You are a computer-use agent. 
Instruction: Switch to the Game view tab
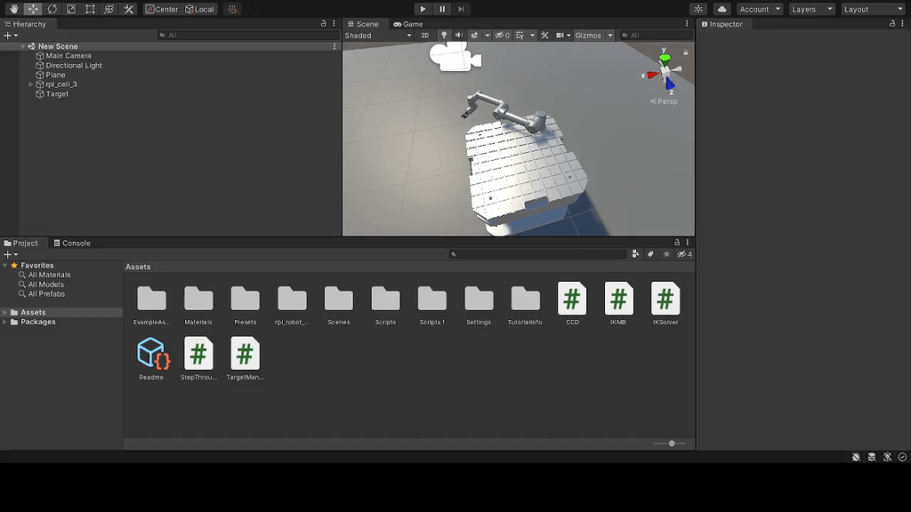point(409,24)
